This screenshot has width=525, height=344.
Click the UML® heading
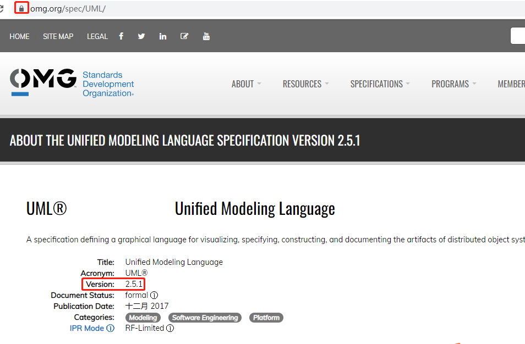click(47, 209)
